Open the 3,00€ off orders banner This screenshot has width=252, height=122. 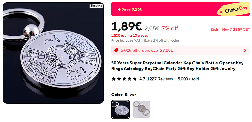[180, 51]
